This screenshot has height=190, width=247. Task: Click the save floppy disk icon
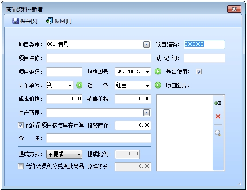click(x=16, y=21)
